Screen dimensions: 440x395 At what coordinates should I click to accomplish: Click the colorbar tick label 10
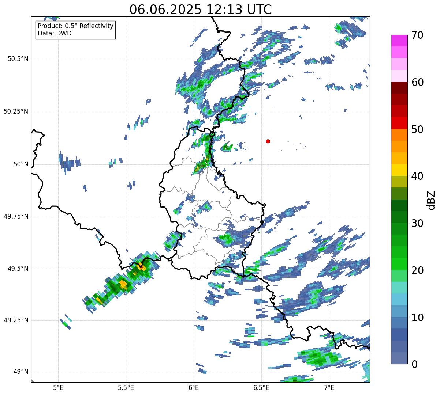click(x=417, y=318)
